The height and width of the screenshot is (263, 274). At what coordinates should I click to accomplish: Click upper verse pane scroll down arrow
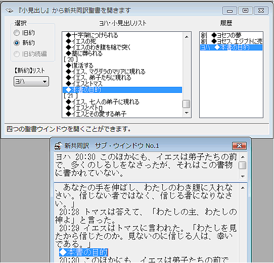(x=243, y=177)
